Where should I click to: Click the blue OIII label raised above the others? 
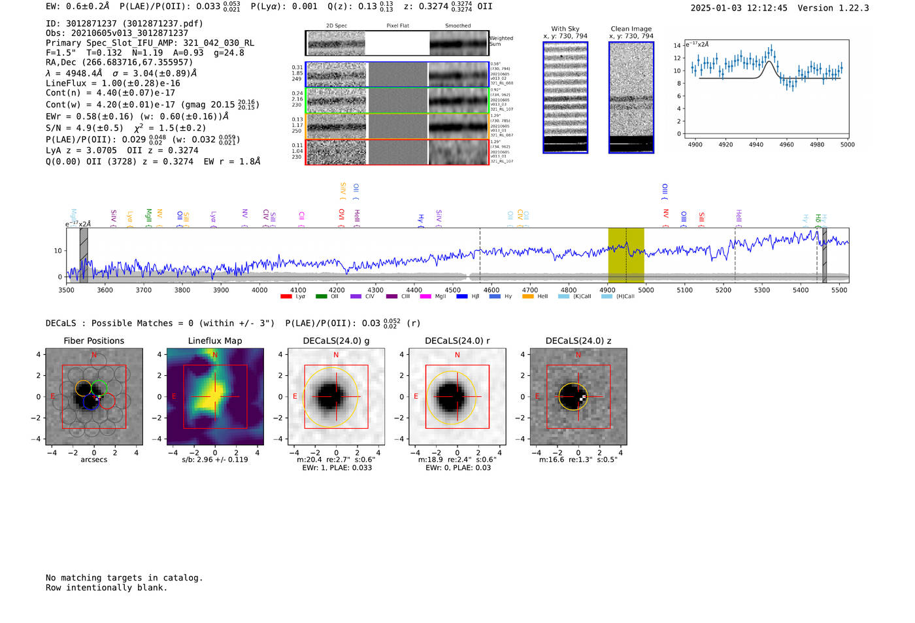tap(665, 192)
